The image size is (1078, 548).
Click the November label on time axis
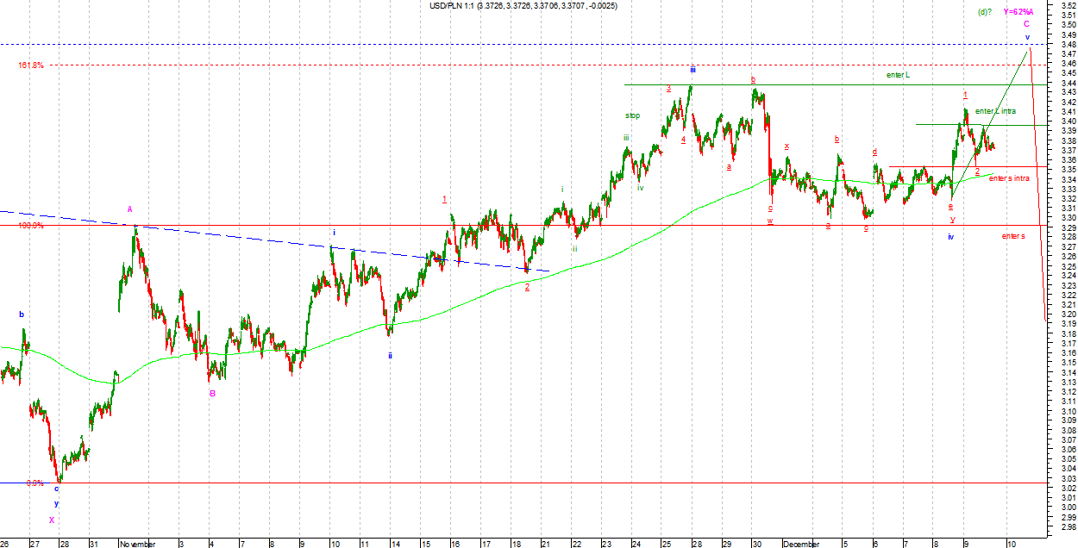pyautogui.click(x=138, y=544)
